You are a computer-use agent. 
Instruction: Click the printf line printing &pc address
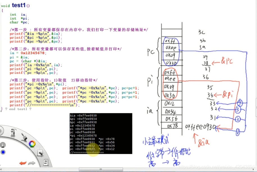coord(36,42)
